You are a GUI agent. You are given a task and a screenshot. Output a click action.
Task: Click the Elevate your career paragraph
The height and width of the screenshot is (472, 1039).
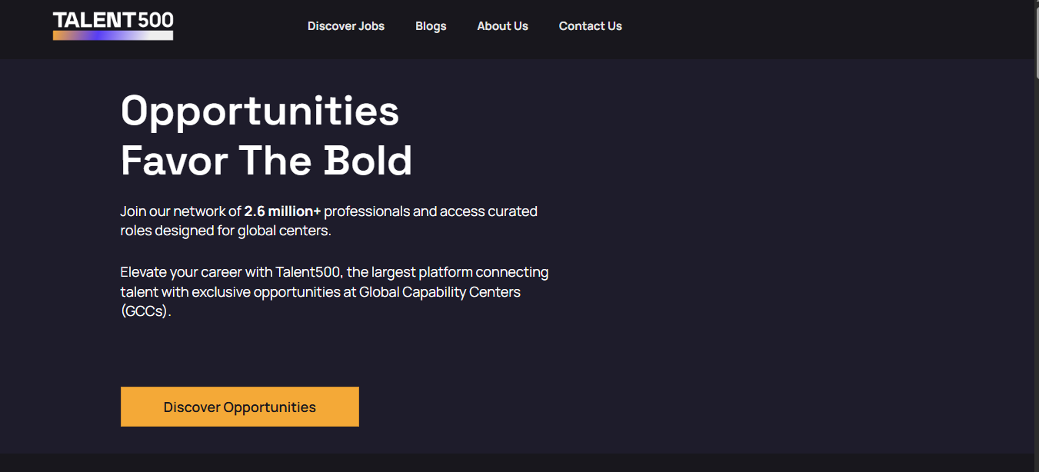point(335,292)
